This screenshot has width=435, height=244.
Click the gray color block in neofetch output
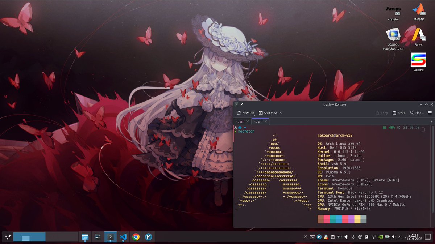pyautogui.click(x=364, y=219)
